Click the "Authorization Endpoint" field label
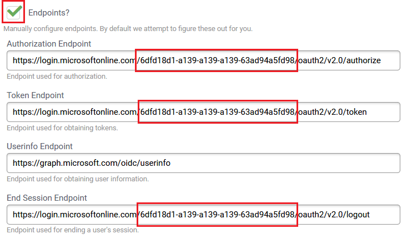 click(x=49, y=44)
